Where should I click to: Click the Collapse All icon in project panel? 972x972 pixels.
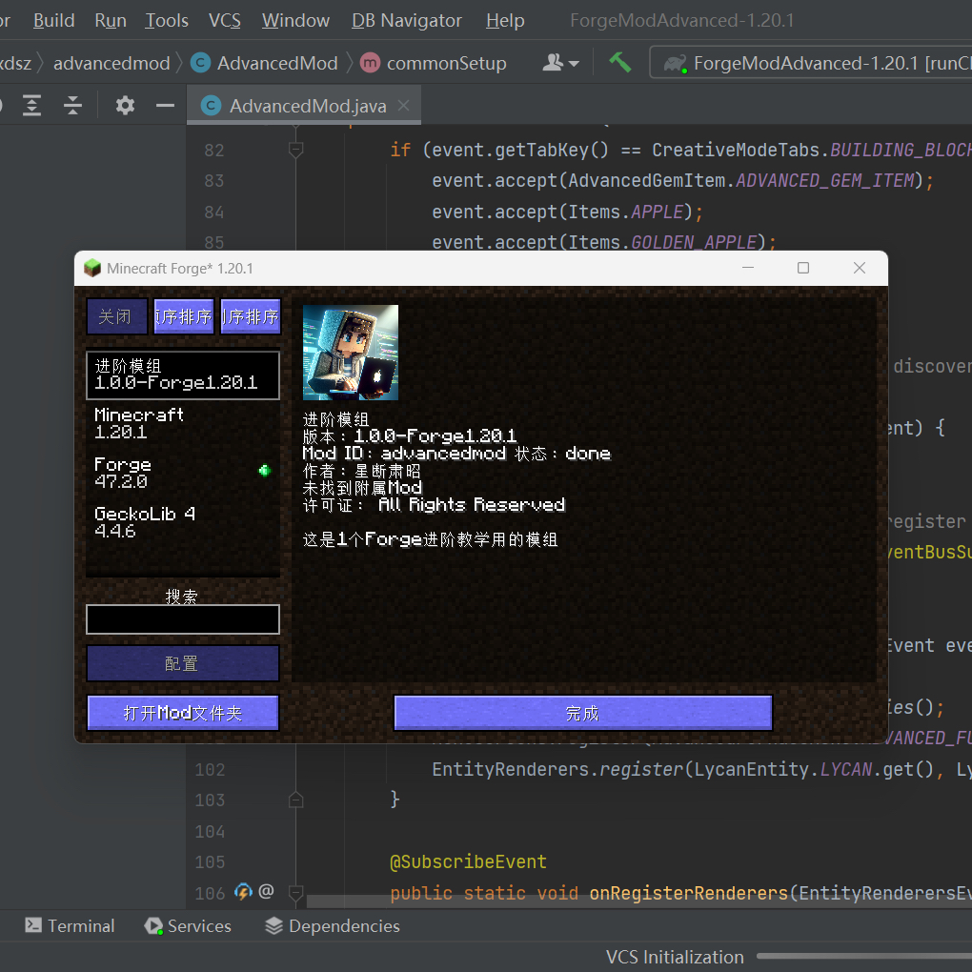(x=72, y=106)
